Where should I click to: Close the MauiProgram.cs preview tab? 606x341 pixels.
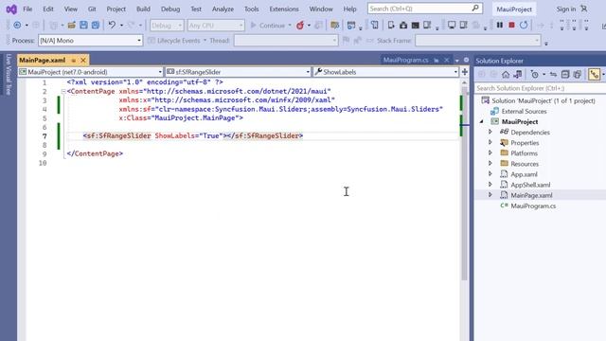click(x=446, y=60)
